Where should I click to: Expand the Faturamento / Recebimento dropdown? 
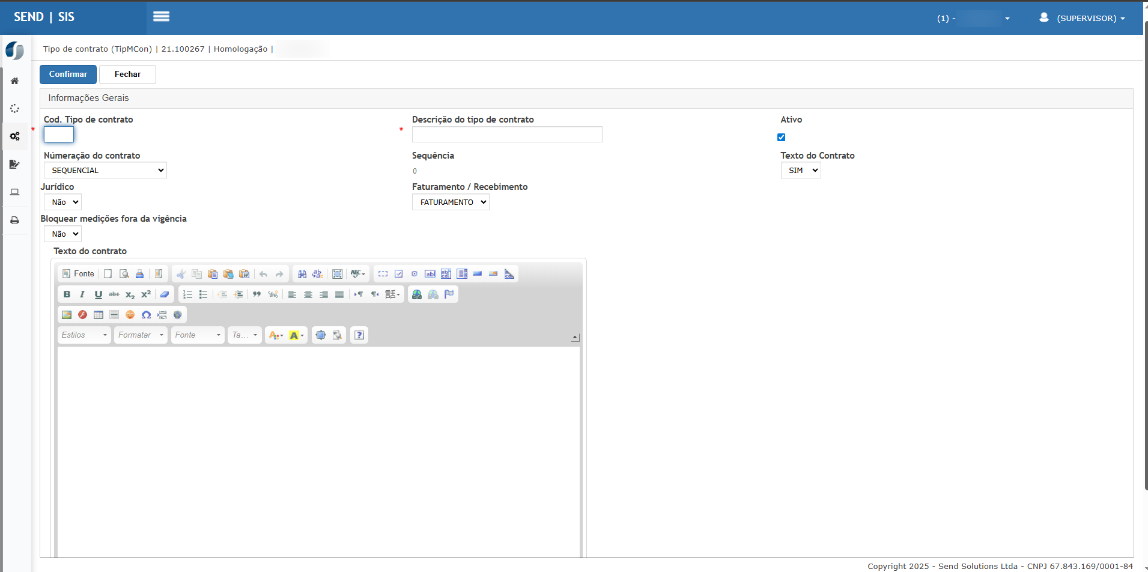tap(451, 202)
